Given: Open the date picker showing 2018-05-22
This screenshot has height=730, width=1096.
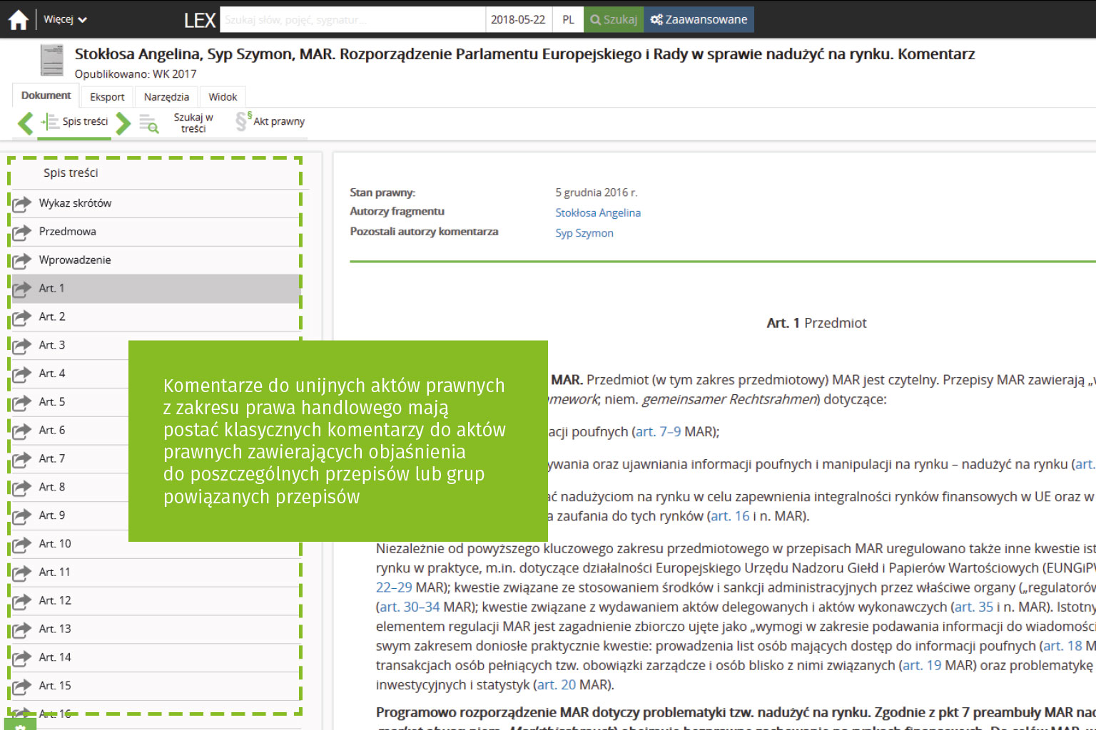Looking at the screenshot, I should pos(518,19).
